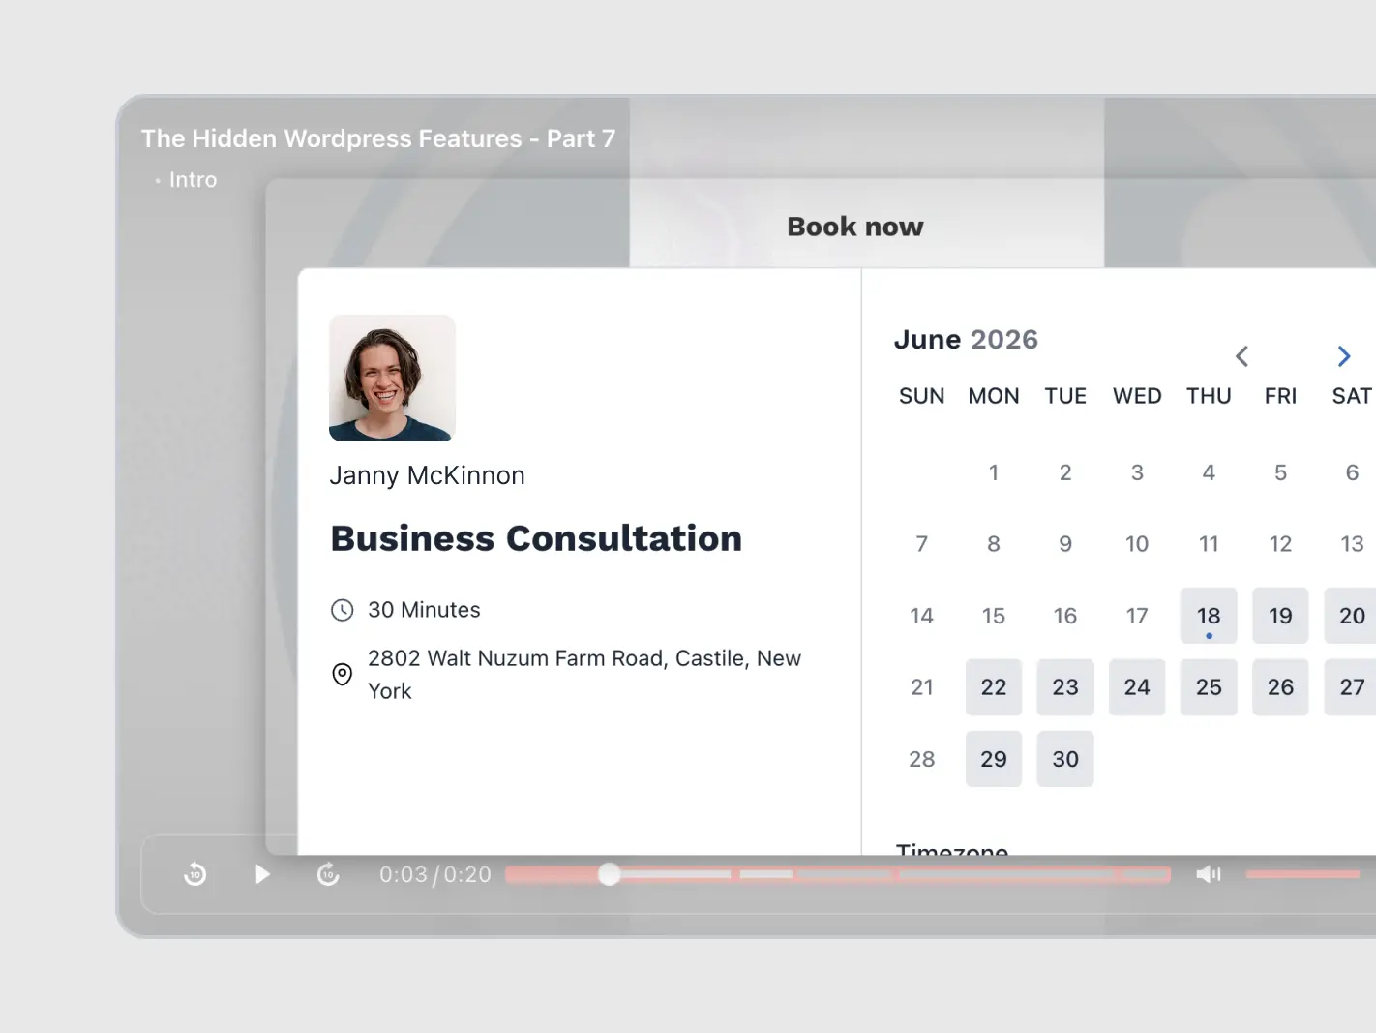Select June 22 in calendar
This screenshot has width=1376, height=1033.
pos(994,687)
